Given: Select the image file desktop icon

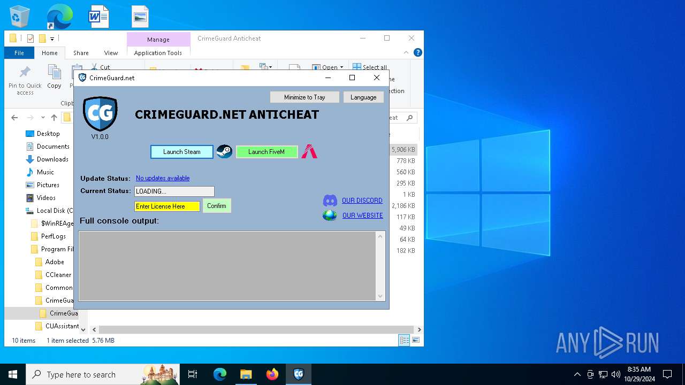Looking at the screenshot, I should click(x=140, y=17).
